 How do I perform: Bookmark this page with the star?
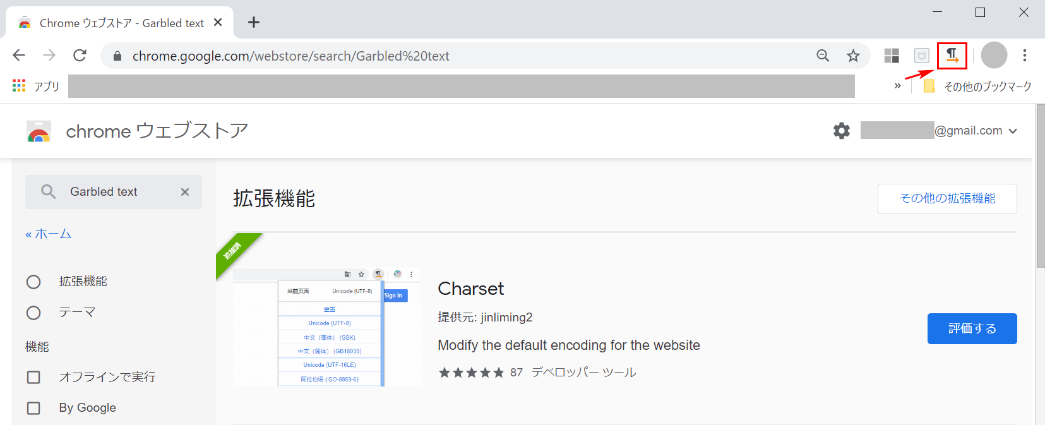(853, 56)
